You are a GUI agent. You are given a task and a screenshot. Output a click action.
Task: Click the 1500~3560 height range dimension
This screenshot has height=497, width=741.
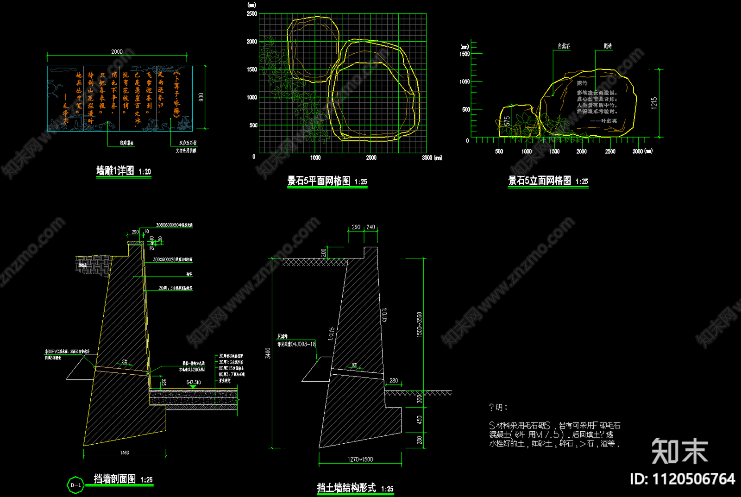point(420,324)
